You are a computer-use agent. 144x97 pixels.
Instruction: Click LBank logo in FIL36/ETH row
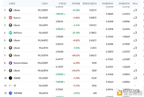10,71
